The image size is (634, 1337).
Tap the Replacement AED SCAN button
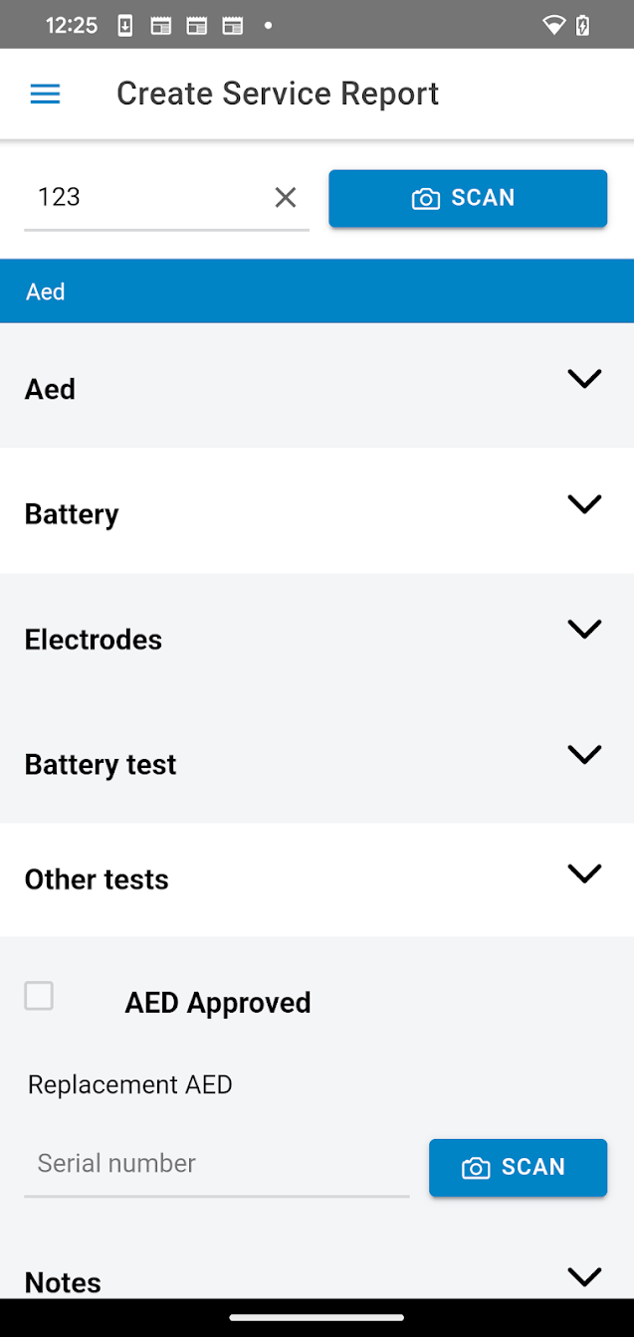coord(518,1167)
